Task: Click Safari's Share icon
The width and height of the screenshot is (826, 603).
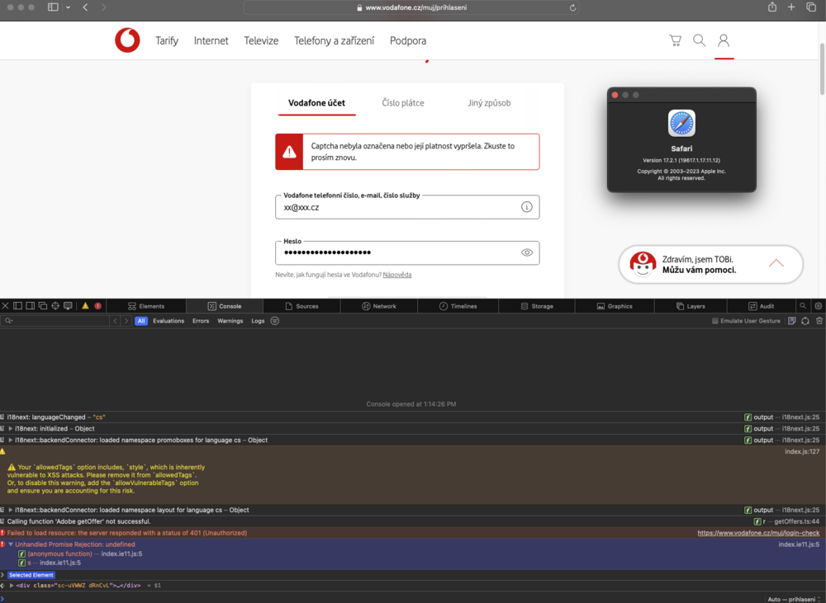Action: [x=771, y=7]
